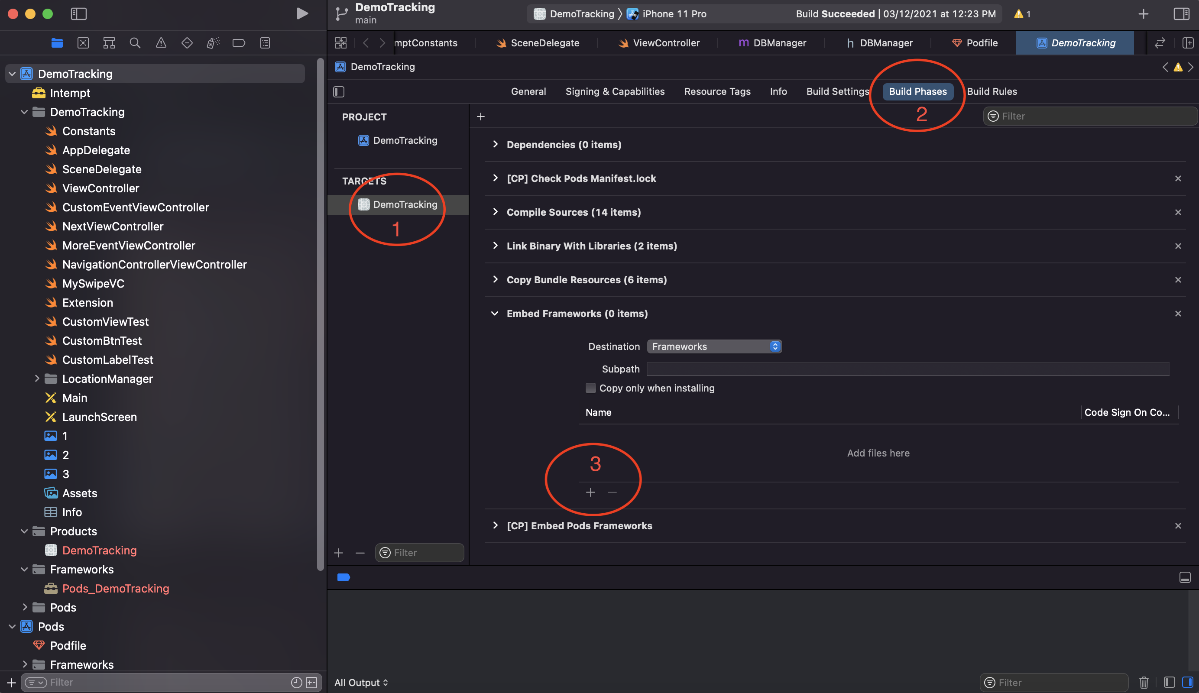
Task: Expand Check Pods Manifest.lock phase
Action: [x=495, y=178]
